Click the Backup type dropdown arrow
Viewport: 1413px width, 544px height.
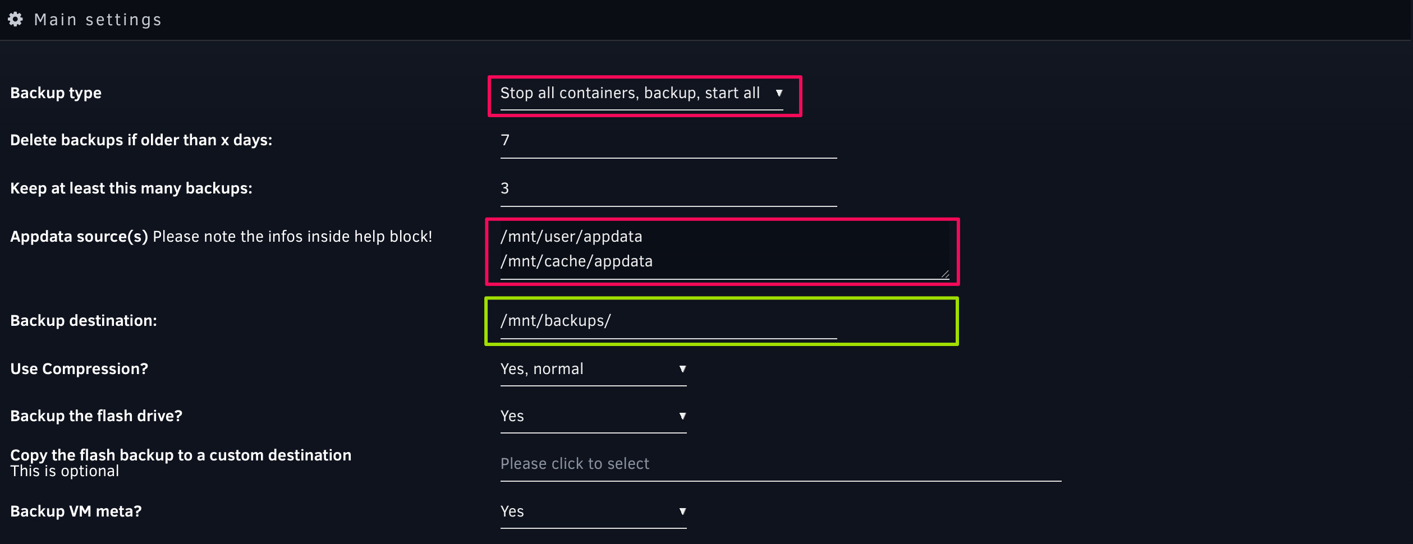779,93
